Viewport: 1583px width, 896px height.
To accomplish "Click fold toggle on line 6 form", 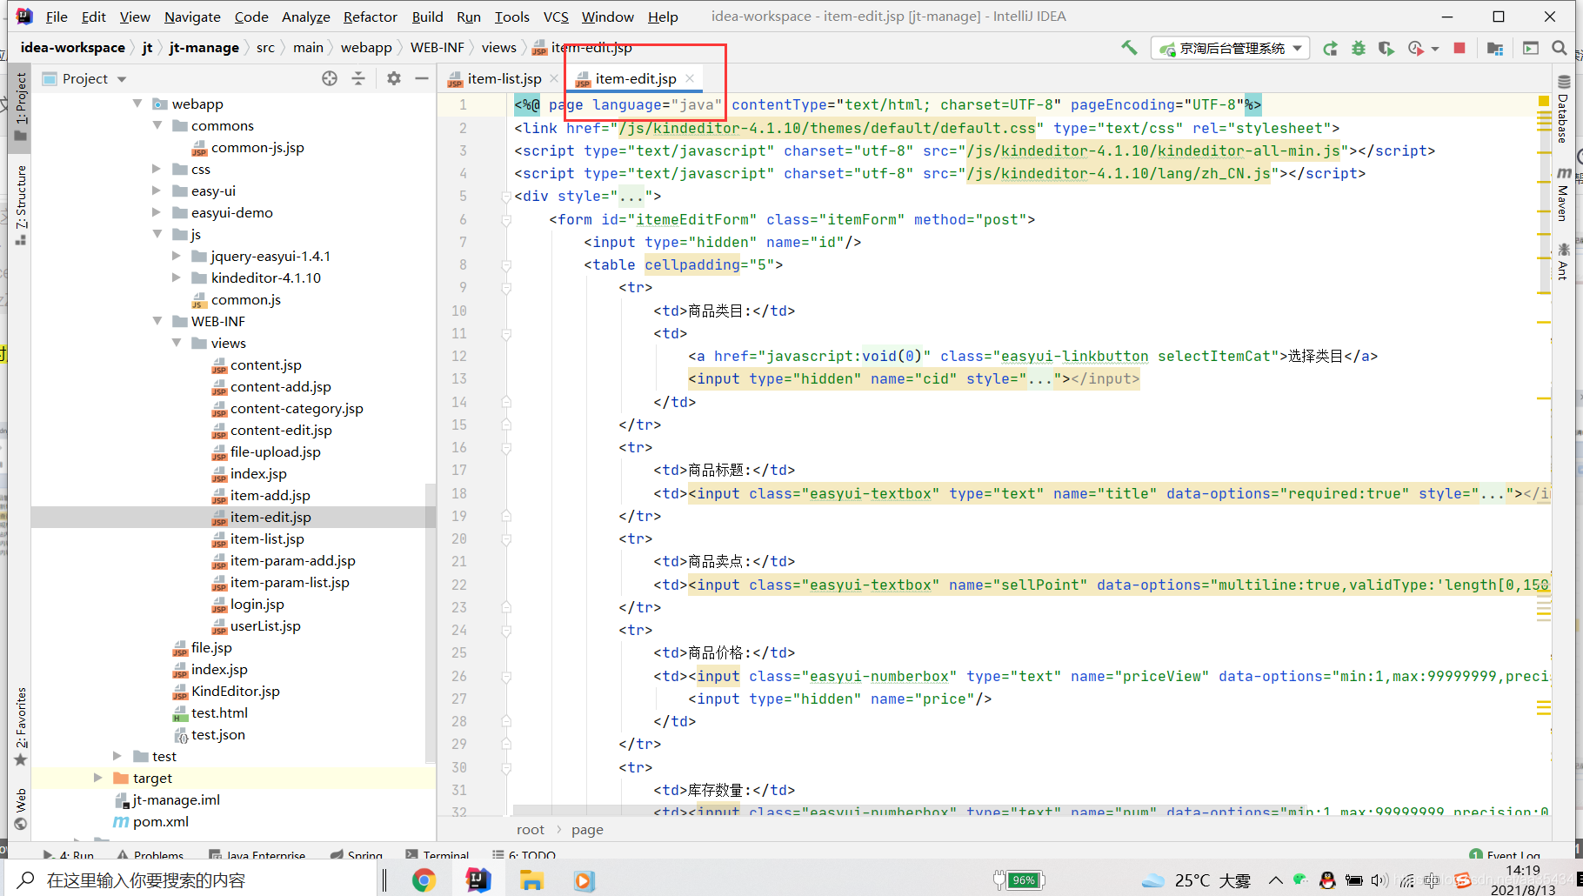I will 505,220.
